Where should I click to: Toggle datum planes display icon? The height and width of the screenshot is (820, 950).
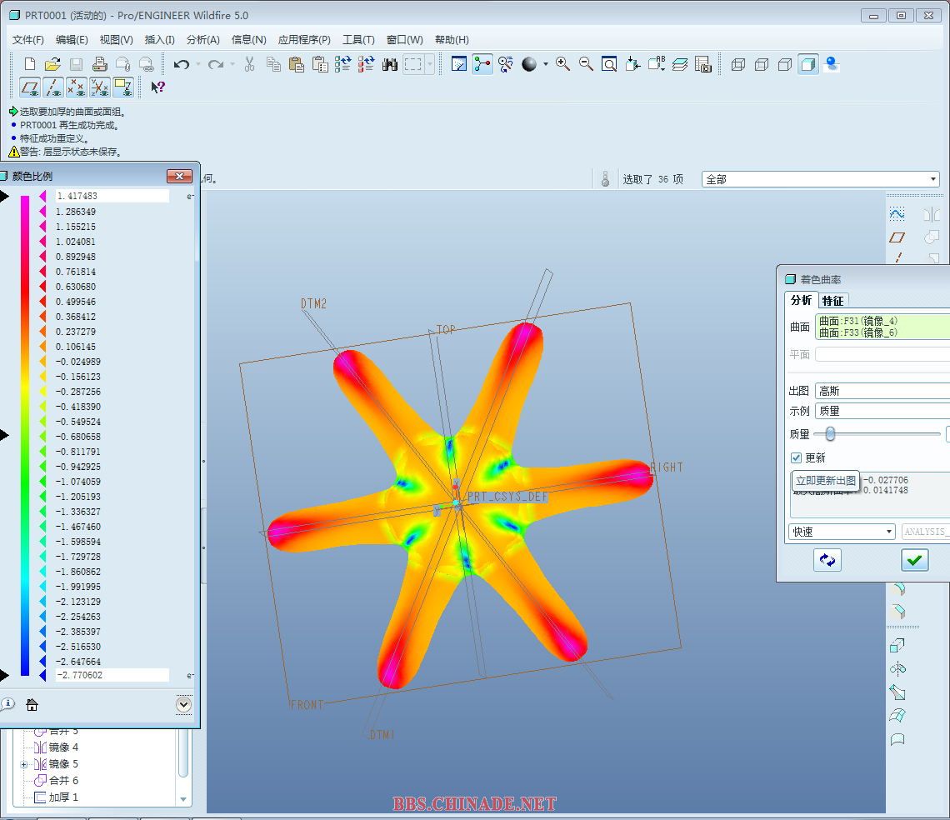click(x=30, y=87)
